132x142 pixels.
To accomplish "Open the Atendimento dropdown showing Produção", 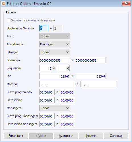I will (x=55, y=44).
